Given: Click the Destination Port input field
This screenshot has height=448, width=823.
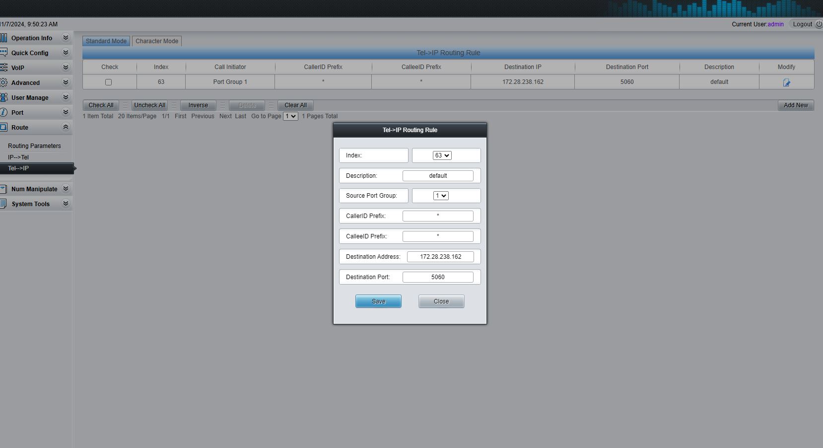Looking at the screenshot, I should [x=438, y=277].
